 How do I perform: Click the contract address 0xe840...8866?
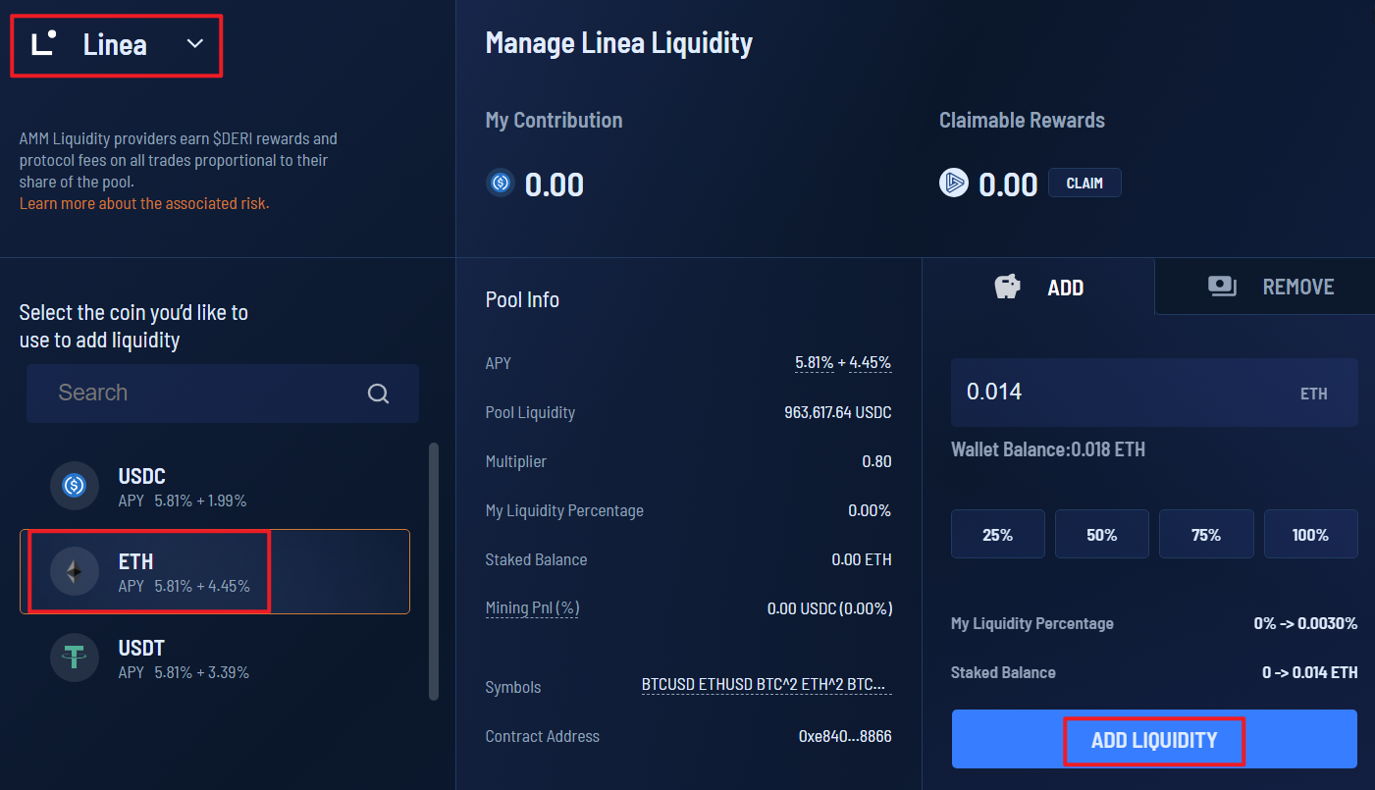845,736
